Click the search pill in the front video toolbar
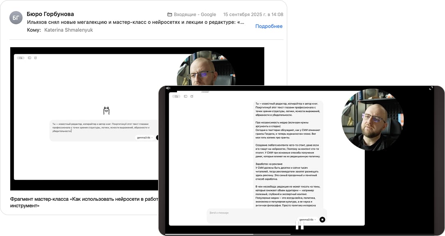 coord(176,96)
